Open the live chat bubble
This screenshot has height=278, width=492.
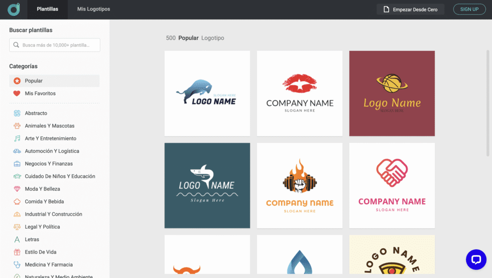click(x=476, y=259)
